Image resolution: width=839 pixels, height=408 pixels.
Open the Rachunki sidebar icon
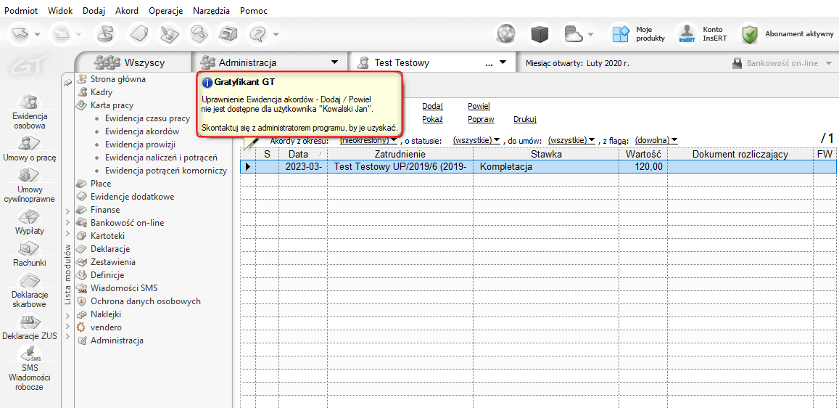click(x=30, y=249)
